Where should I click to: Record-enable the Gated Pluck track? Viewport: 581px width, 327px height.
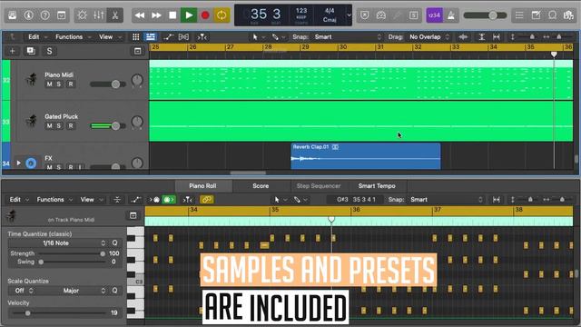(71, 125)
